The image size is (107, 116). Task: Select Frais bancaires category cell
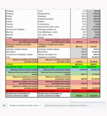[54, 24]
